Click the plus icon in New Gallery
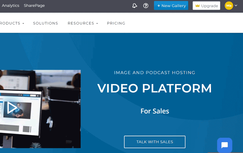 (158, 5)
